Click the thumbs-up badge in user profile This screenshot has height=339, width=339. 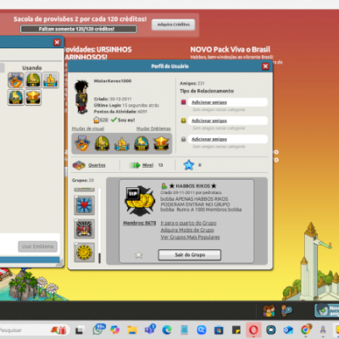click(122, 143)
